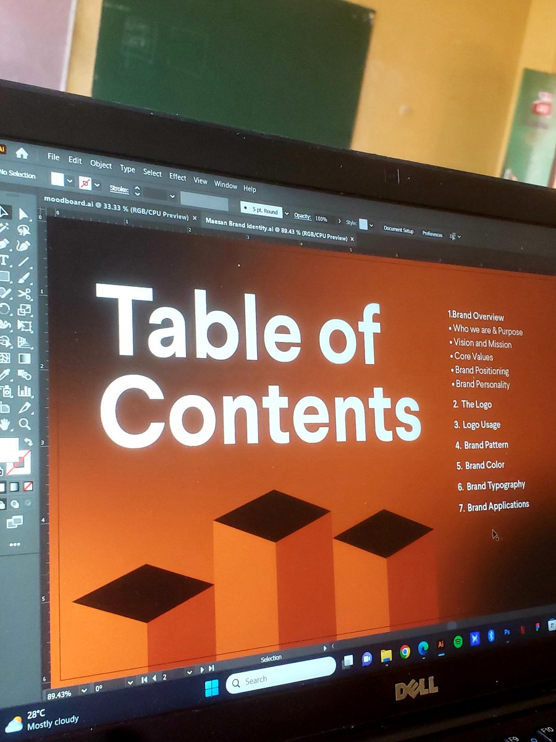Change screen mode icon in toolbar
556x742 pixels.
tap(14, 522)
